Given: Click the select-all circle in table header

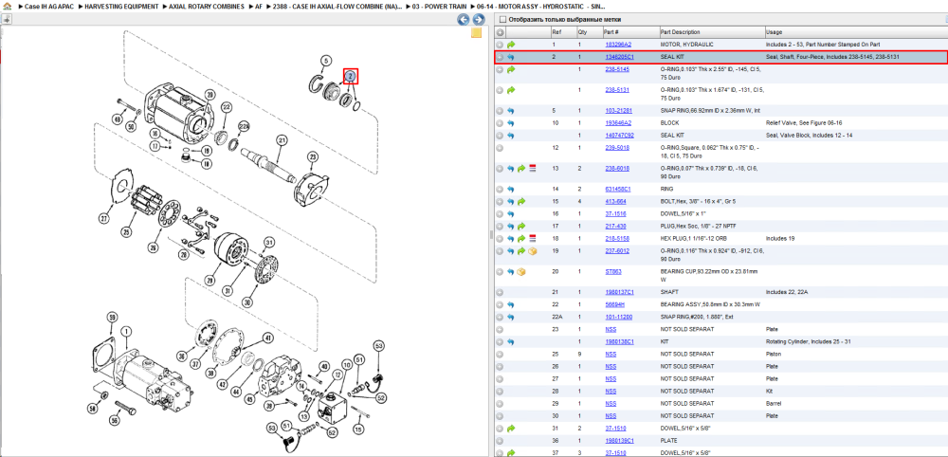Looking at the screenshot, I should pos(500,32).
